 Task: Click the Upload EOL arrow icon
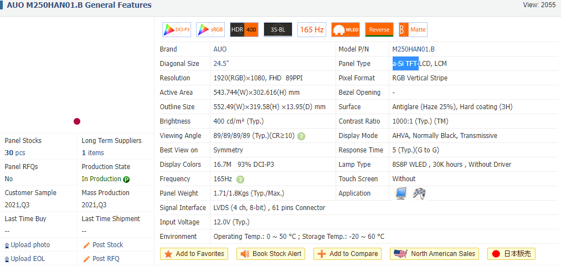[7, 259]
